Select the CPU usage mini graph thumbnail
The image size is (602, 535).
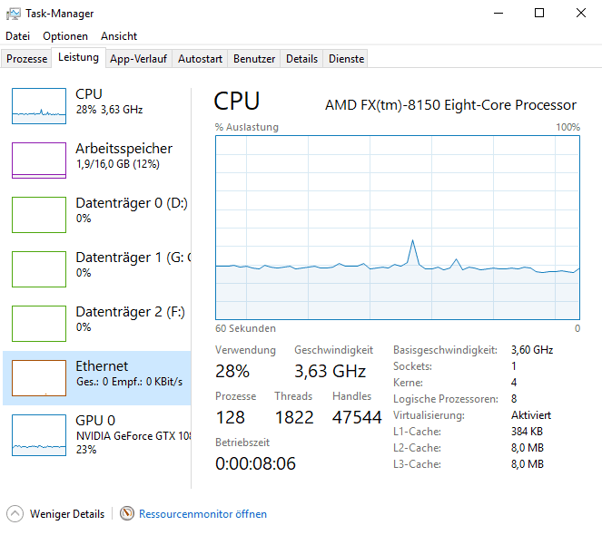click(x=39, y=106)
